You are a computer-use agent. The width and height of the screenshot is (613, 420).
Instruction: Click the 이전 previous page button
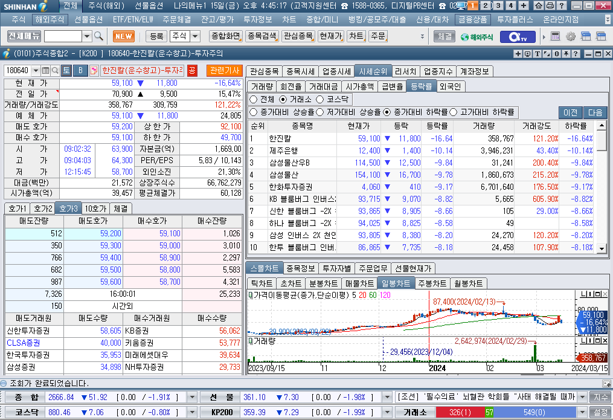click(570, 112)
